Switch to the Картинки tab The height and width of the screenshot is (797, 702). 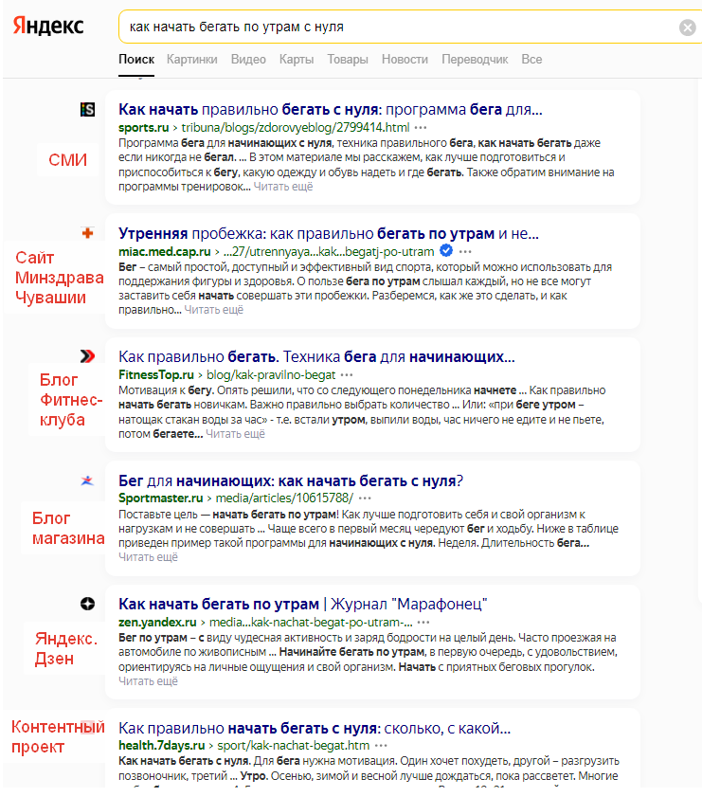[192, 60]
